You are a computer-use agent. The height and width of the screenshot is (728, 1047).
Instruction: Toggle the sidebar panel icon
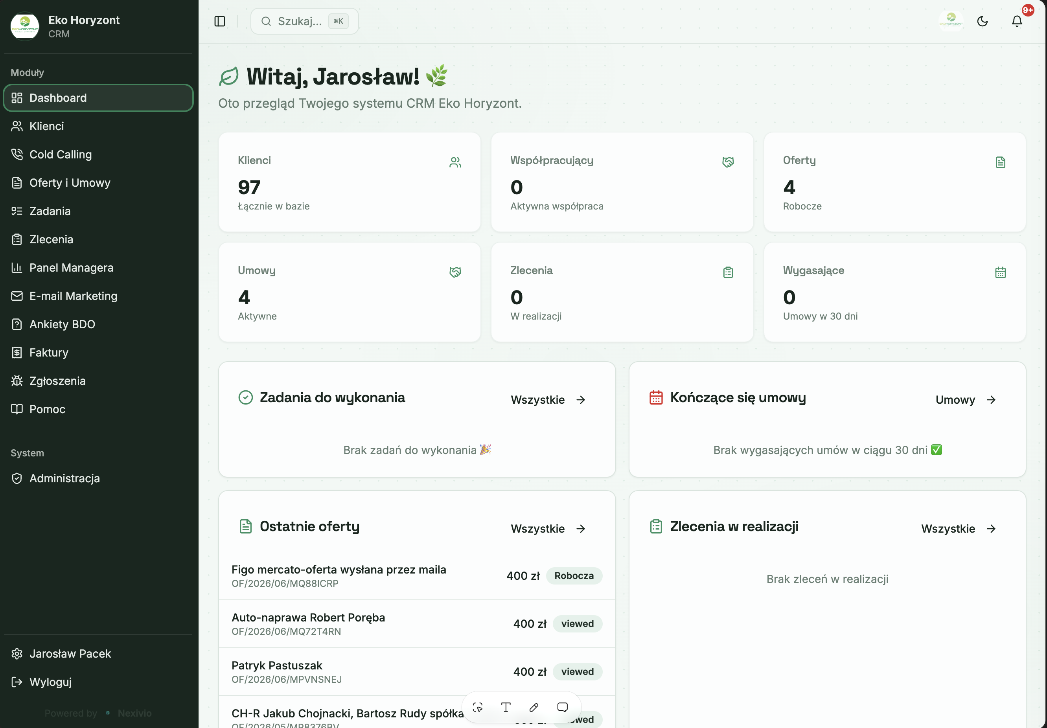tap(220, 22)
